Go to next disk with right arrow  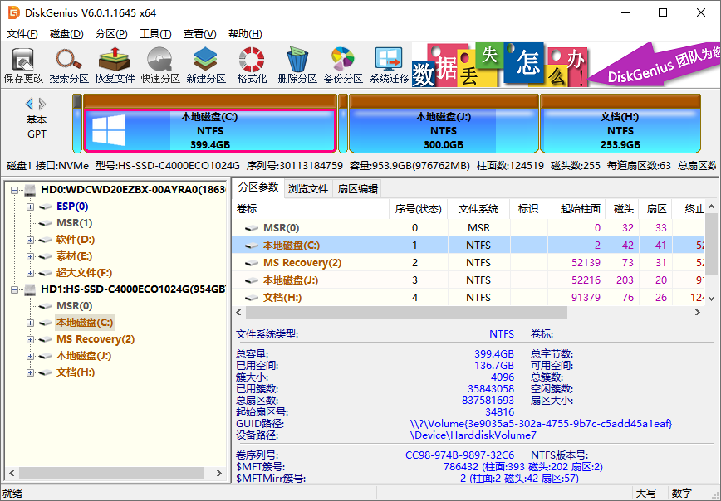click(42, 104)
